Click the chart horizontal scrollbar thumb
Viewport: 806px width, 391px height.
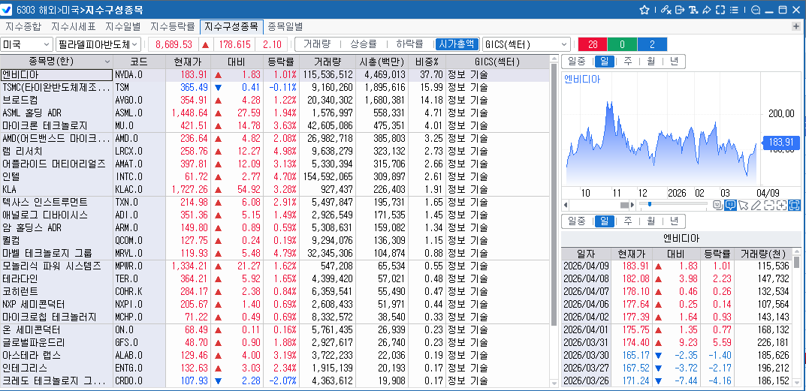coord(624,205)
